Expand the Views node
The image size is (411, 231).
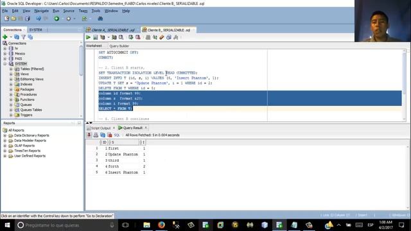point(11,74)
